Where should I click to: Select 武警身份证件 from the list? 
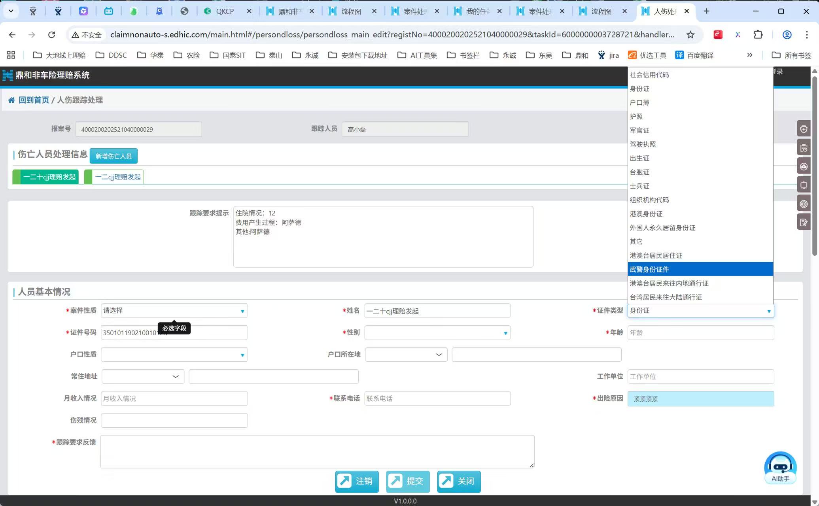coord(700,269)
